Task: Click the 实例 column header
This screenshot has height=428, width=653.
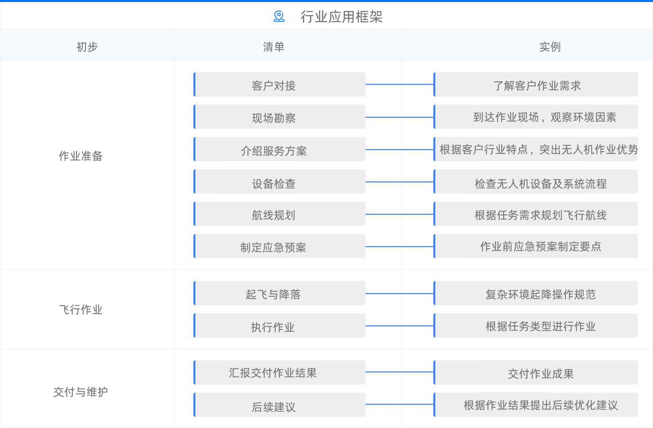Action: (550, 46)
